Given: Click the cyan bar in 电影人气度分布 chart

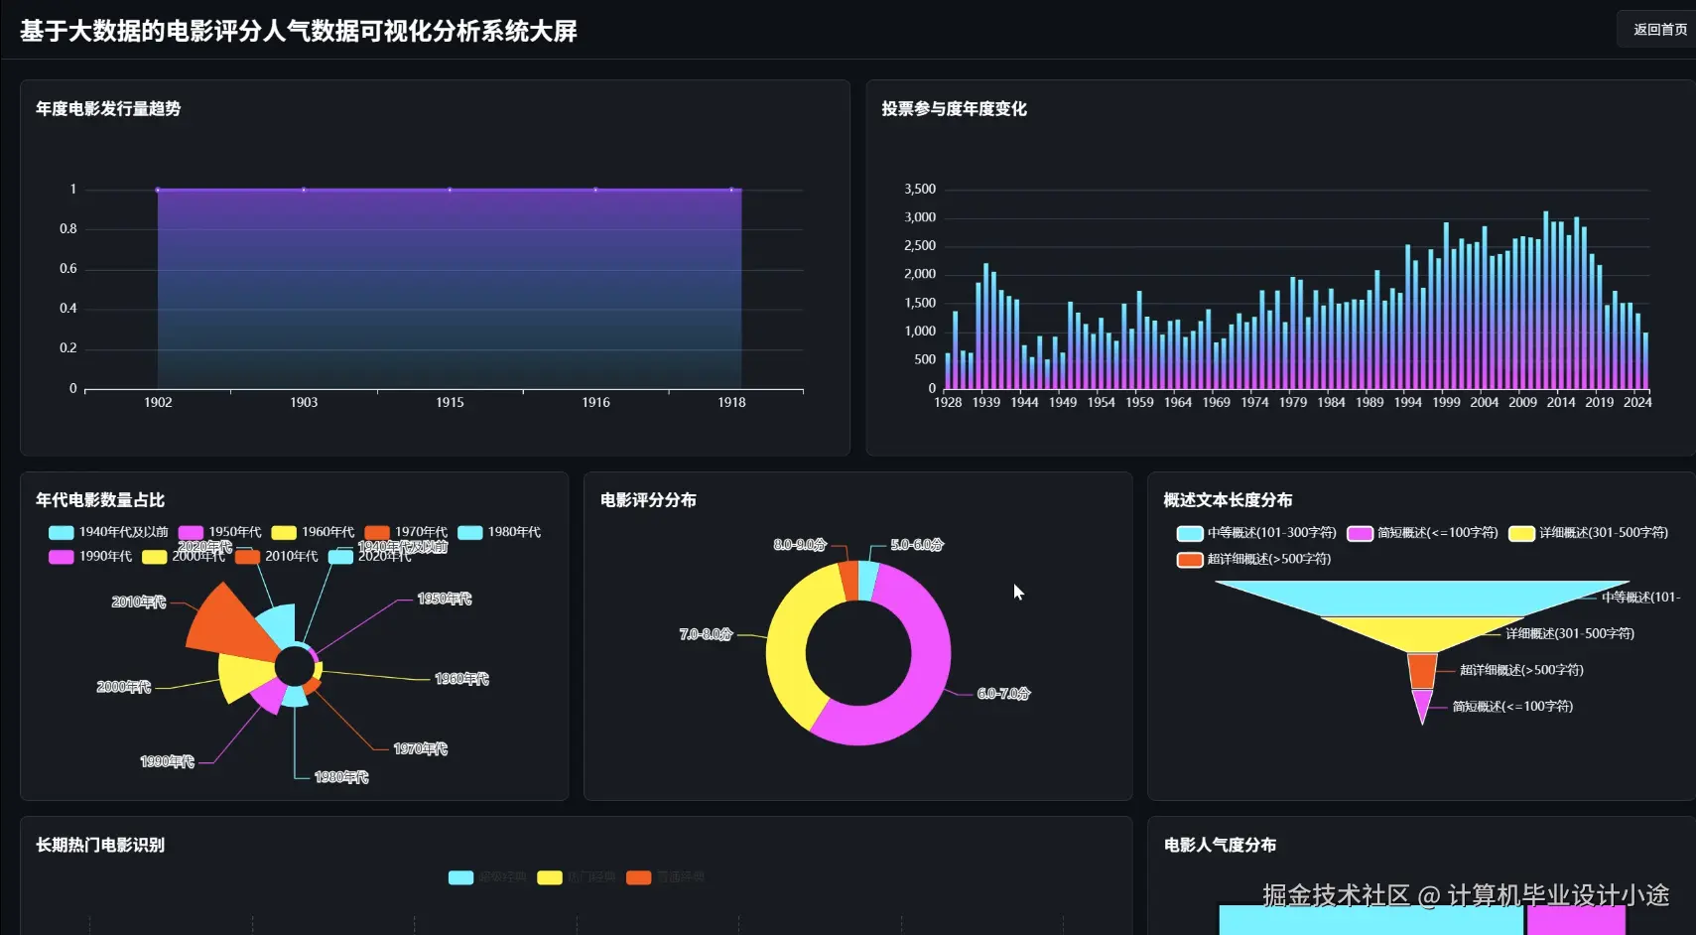Looking at the screenshot, I should click(1370, 919).
